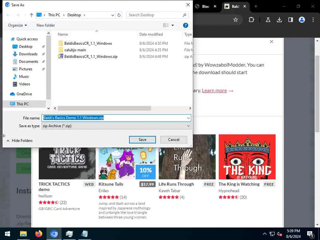Click the blue Help question mark icon
This screenshot has width=320, height=240.
[x=186, y=25]
